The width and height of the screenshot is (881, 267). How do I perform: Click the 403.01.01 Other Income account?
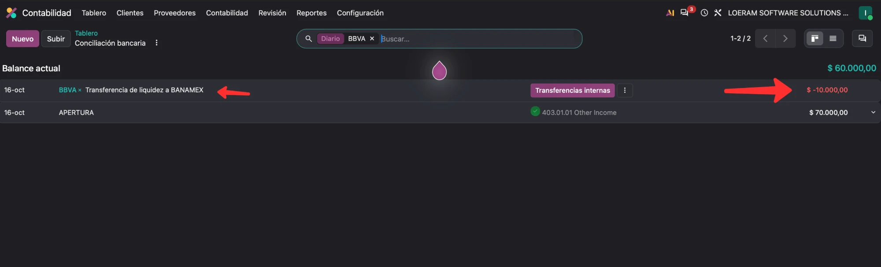click(579, 113)
